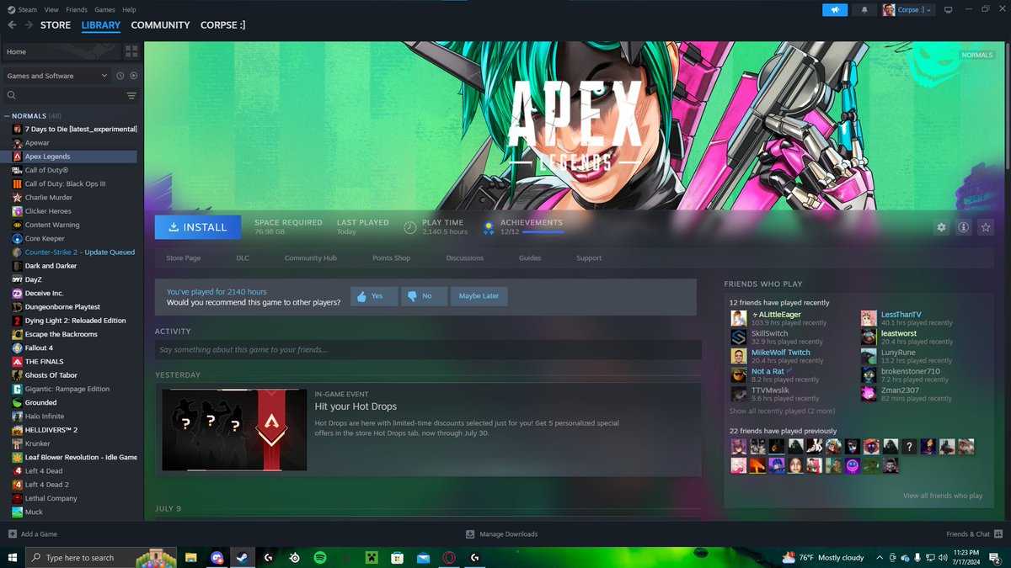Click in the library search field
This screenshot has width=1011, height=568.
pos(63,96)
